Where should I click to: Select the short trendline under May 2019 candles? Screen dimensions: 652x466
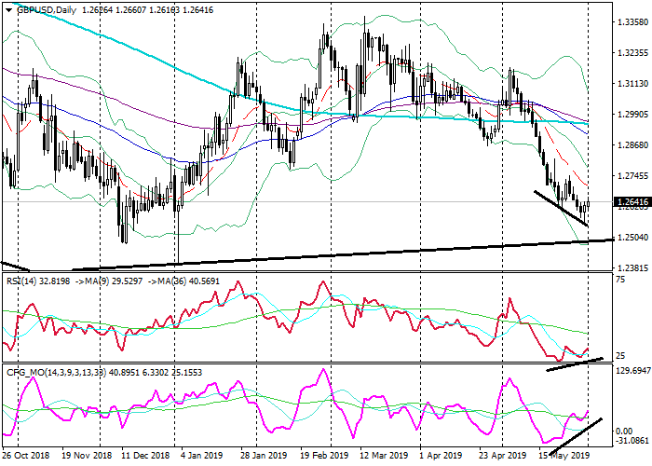pyautogui.click(x=561, y=208)
